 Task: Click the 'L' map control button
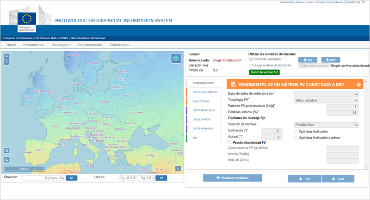[x=6, y=159]
